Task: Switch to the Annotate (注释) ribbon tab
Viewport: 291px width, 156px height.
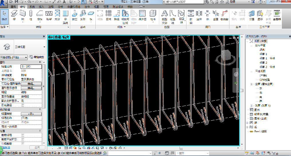Action: coord(51,7)
